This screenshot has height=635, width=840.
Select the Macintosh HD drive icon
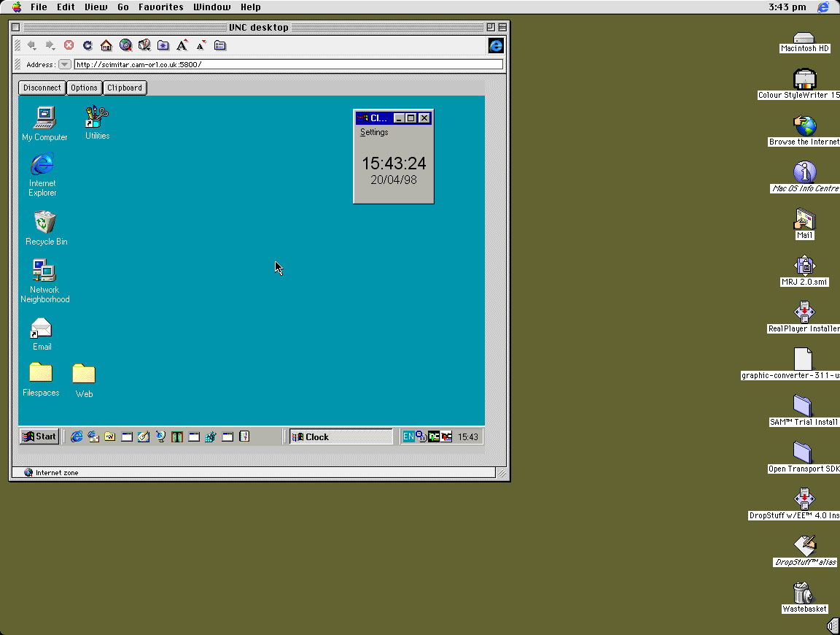804,38
